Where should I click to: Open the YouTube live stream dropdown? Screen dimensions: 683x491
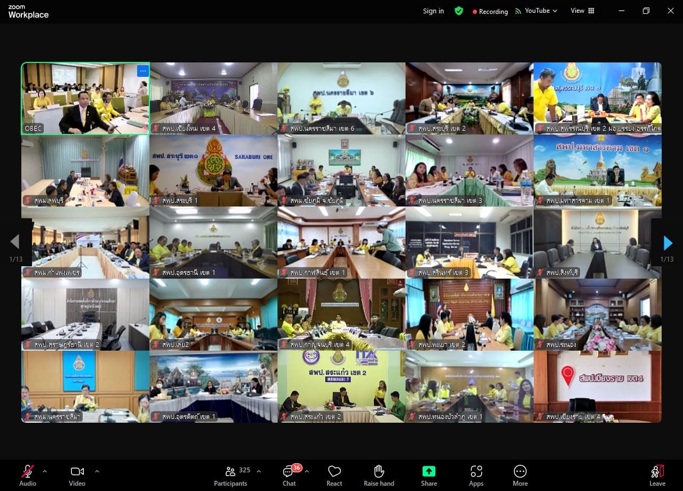pyautogui.click(x=536, y=11)
